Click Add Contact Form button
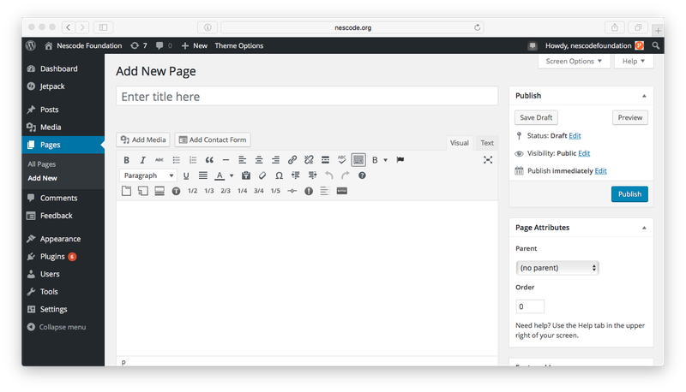This screenshot has height=392, width=686. click(213, 140)
